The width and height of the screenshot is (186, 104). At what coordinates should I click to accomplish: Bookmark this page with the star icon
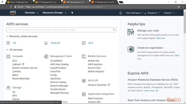coord(179,7)
